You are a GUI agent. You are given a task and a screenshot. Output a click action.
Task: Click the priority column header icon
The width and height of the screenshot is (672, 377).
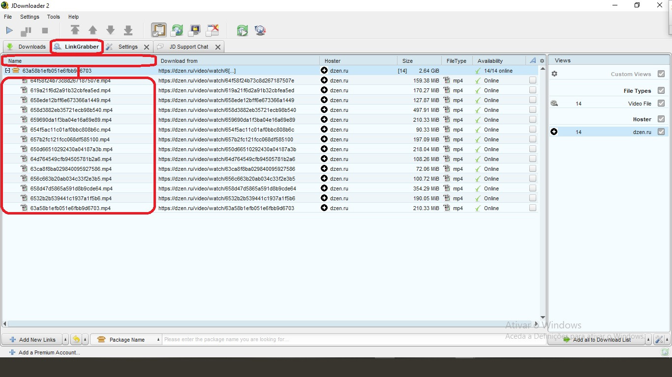[533, 61]
